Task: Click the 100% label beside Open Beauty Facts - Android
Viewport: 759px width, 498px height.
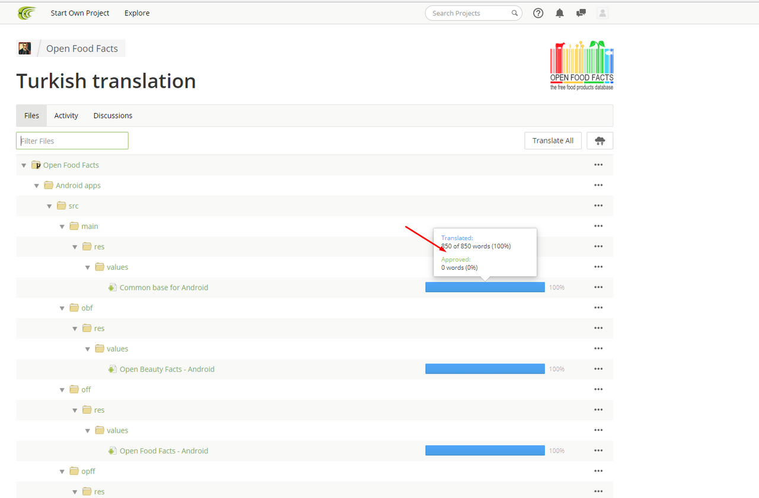Action: [x=557, y=369]
